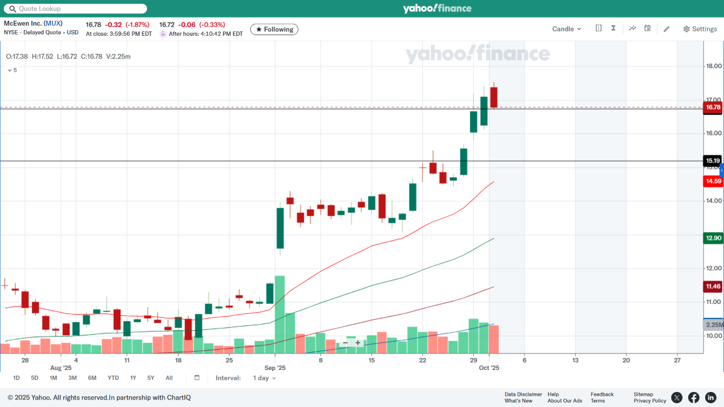Click the red 16.78 current price label

(x=713, y=107)
